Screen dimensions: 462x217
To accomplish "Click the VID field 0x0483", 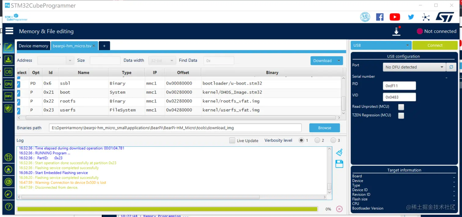I will 399,97.
